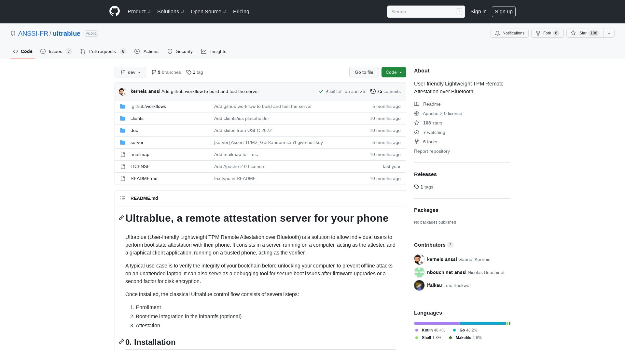Viewport: 625px width, 351px height.
Task: View the 6 forks link in About
Action: [x=425, y=142]
